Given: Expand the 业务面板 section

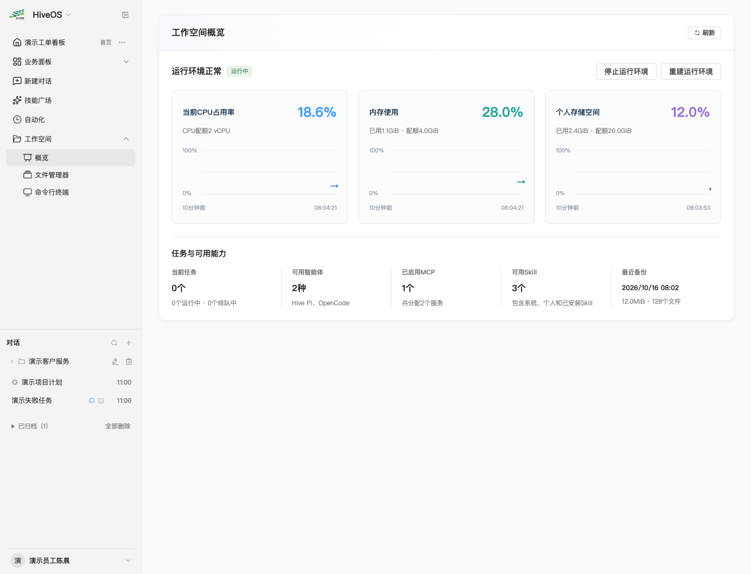Looking at the screenshot, I should [126, 62].
